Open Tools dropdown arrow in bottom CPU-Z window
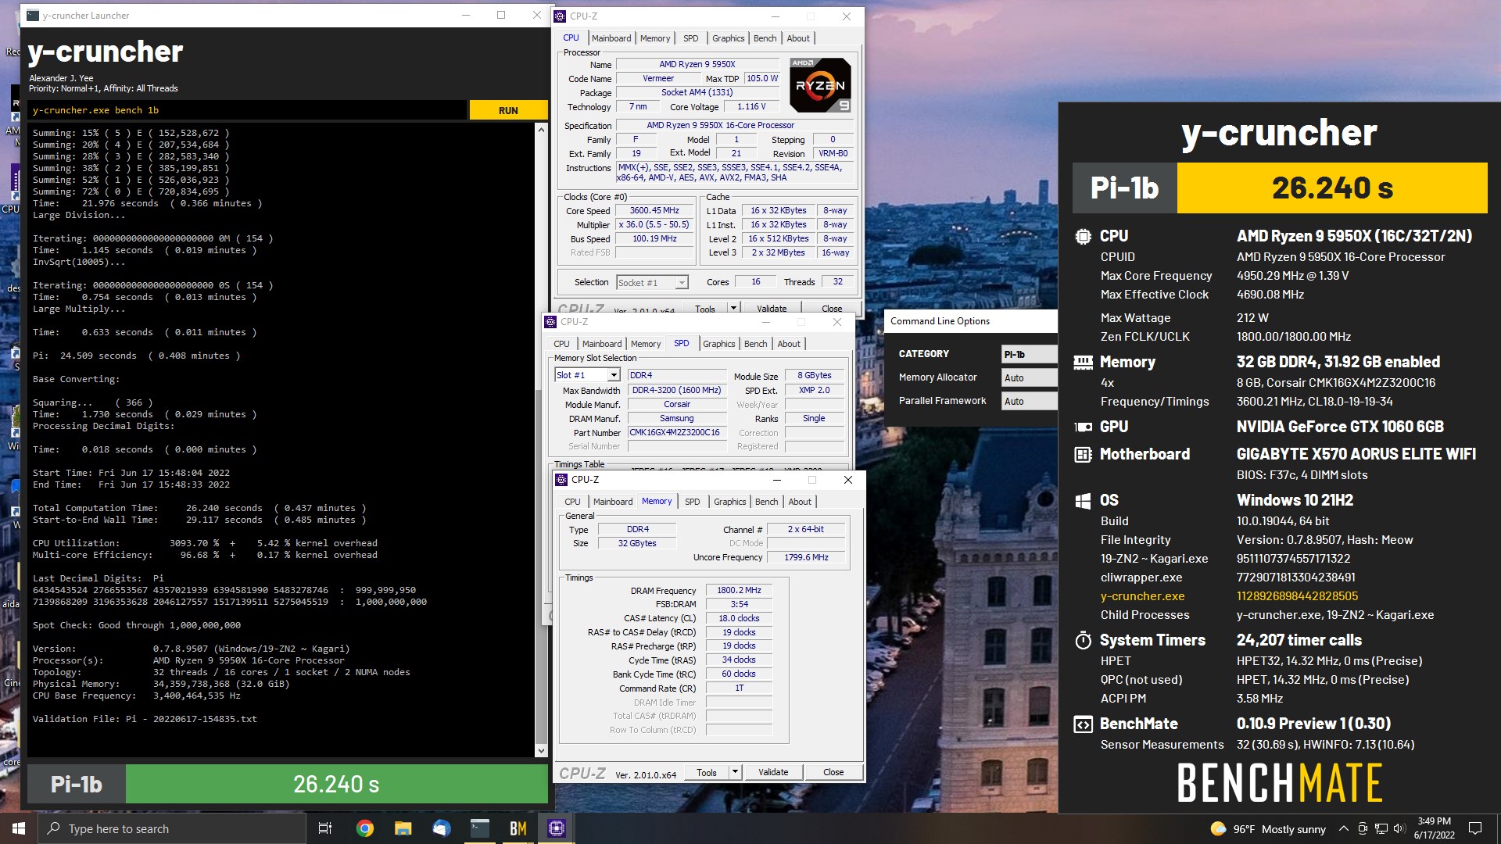Viewport: 1501px width, 844px height. coord(735,772)
